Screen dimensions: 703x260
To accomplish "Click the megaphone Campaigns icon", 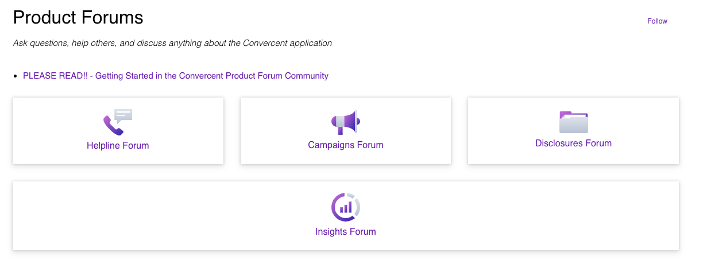I will point(345,122).
